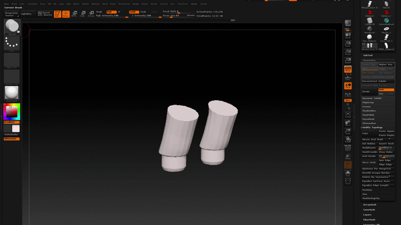Toggle PolyF wireframe display
This screenshot has height=225, width=401.
pos(348,148)
